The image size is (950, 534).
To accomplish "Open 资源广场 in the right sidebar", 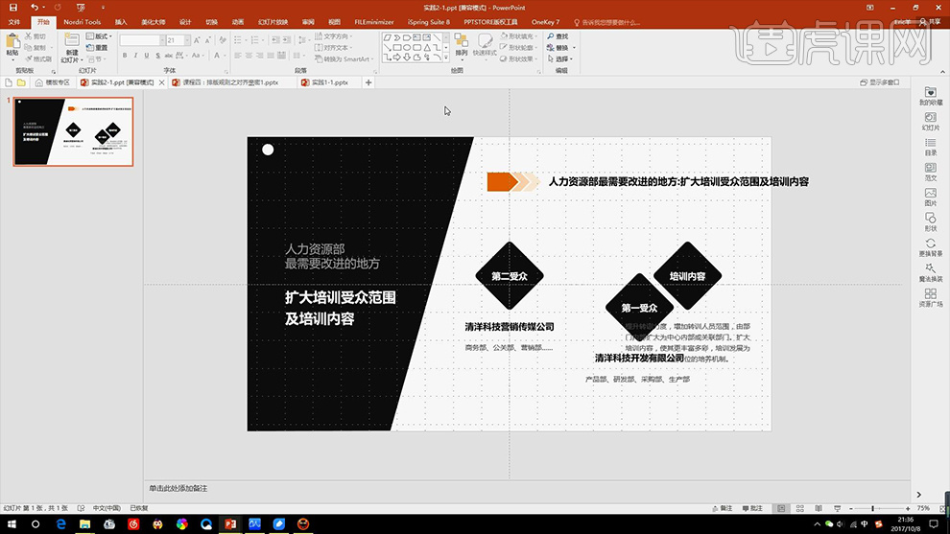I will pyautogui.click(x=930, y=298).
